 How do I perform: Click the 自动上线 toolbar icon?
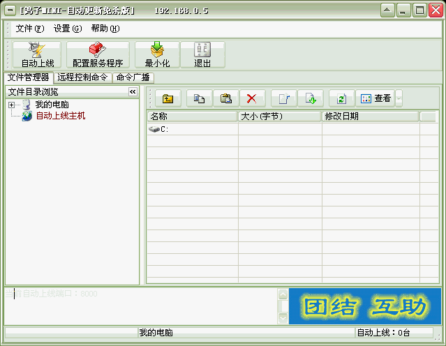coord(37,54)
